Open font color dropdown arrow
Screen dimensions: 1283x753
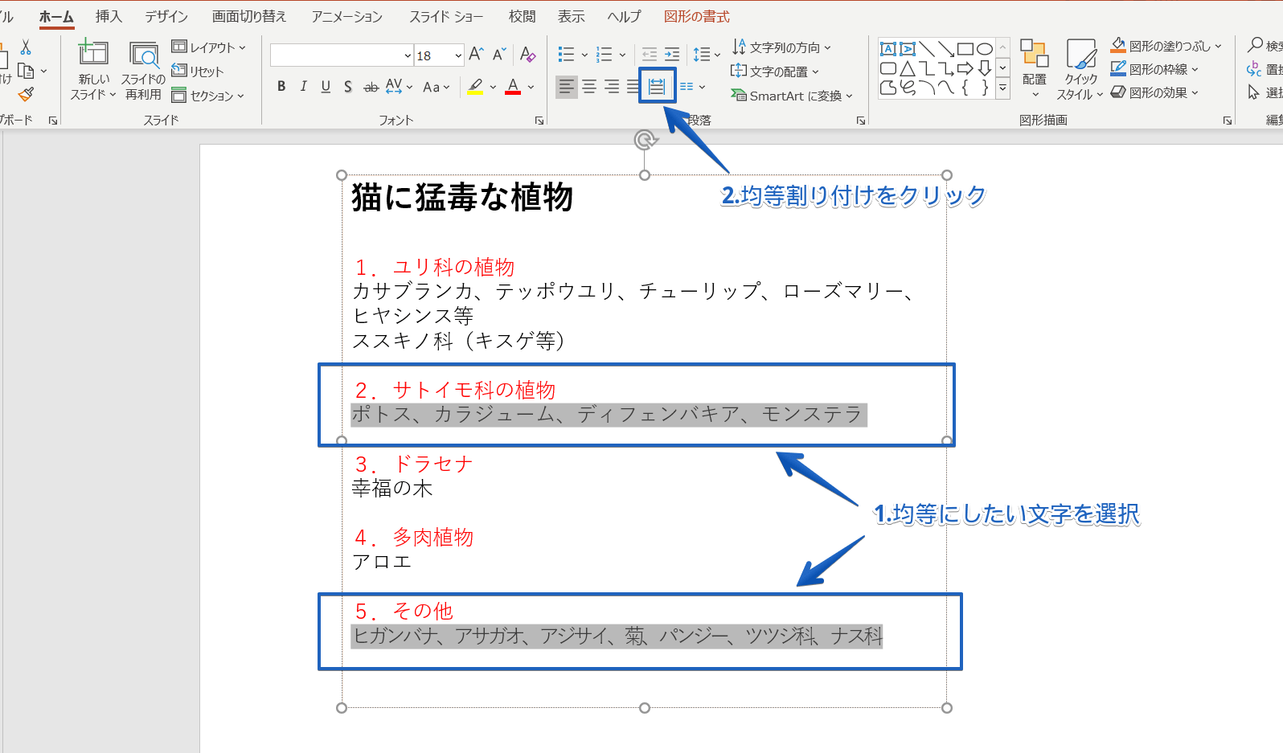531,87
